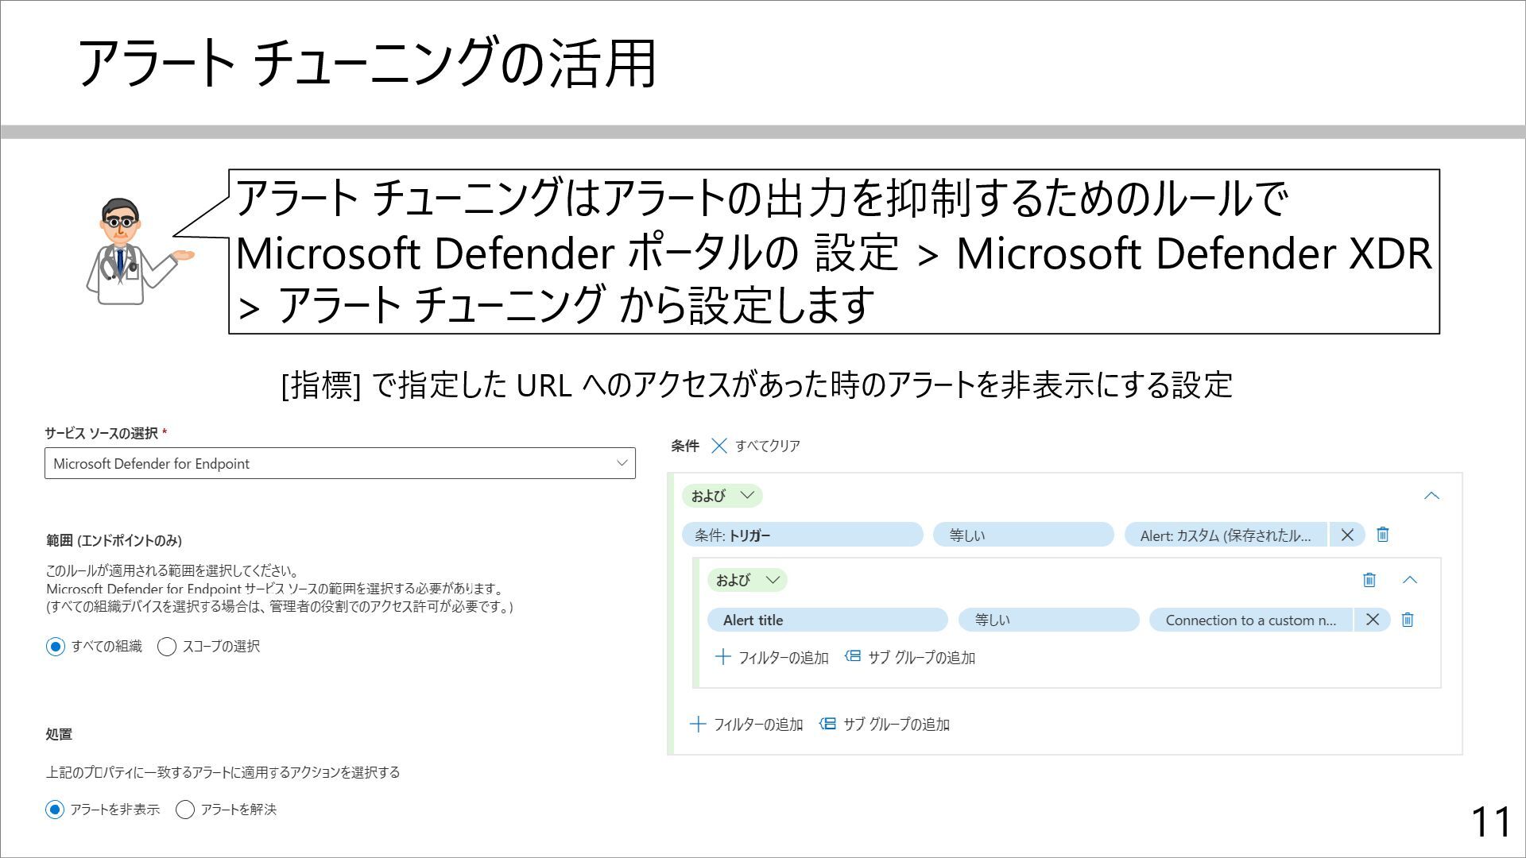Select アラートを解決 radio option
Viewport: 1526px width, 858px height.
(x=184, y=810)
